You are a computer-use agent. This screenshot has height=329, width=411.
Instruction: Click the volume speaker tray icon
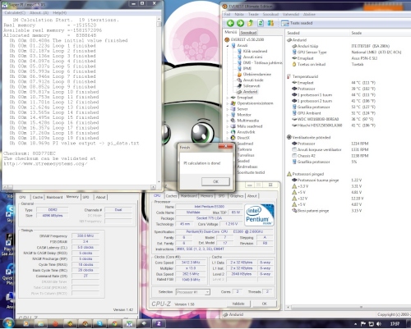click(379, 324)
